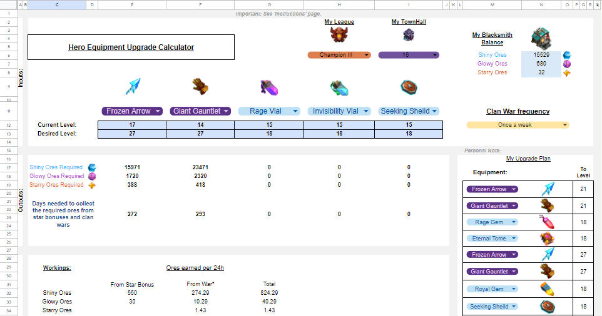Viewport: 602px width, 316px height.
Task: Click the Blacksmith building icon
Action: (541, 38)
